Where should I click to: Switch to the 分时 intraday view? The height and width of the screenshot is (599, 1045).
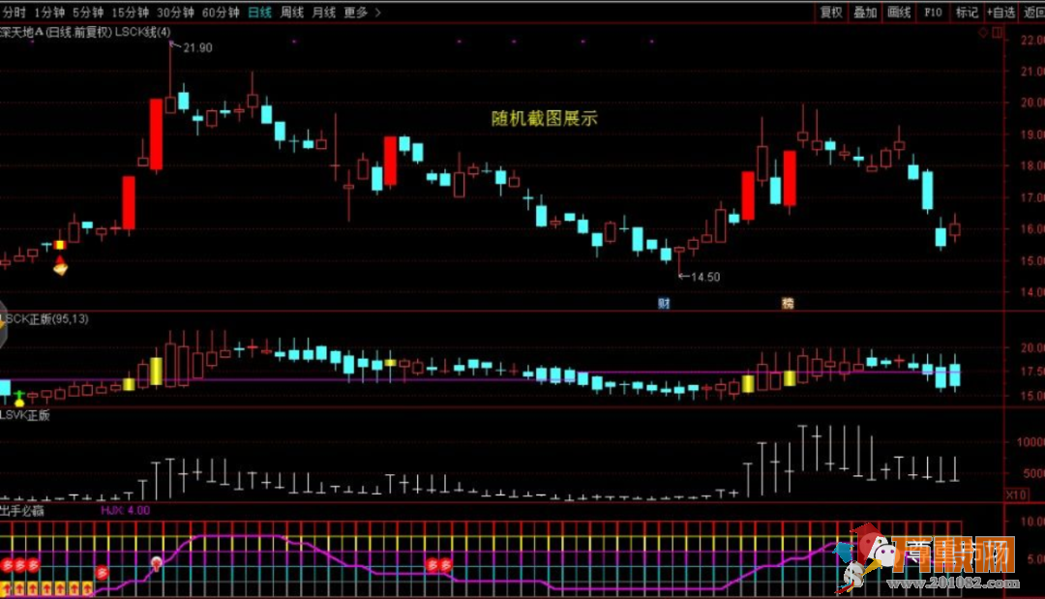(x=14, y=12)
